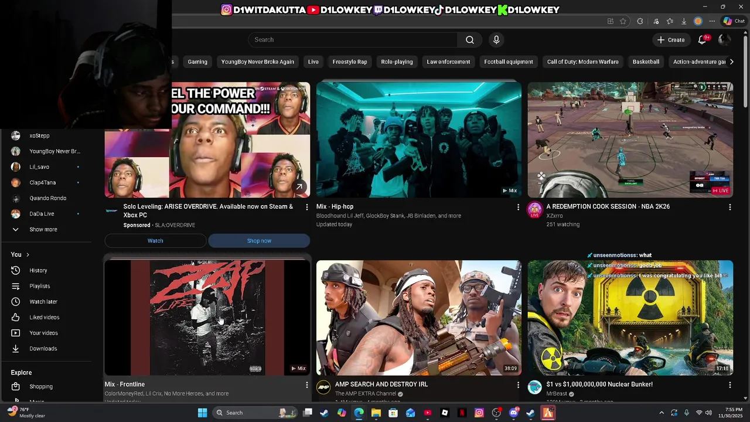750x422 pixels.
Task: Click the Watch button on sponsored ad
Action: pyautogui.click(x=155, y=241)
